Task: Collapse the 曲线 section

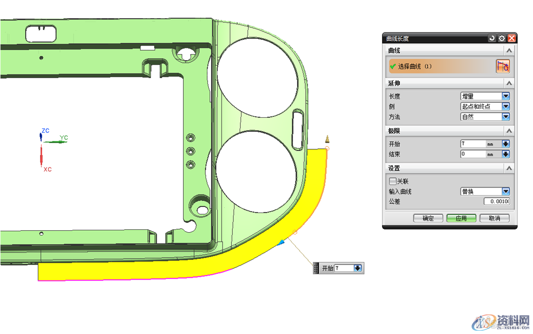Action: pyautogui.click(x=509, y=50)
